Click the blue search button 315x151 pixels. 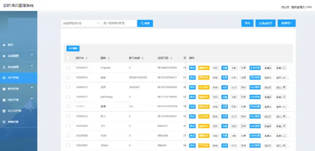tap(145, 23)
